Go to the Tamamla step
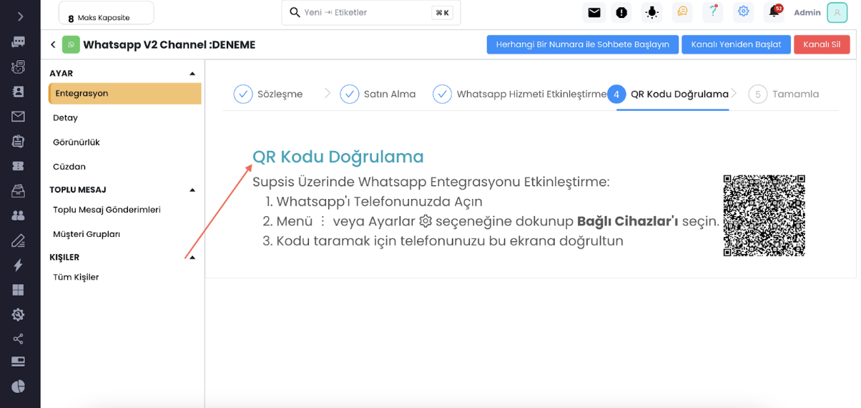This screenshot has width=861, height=408. pyautogui.click(x=783, y=94)
